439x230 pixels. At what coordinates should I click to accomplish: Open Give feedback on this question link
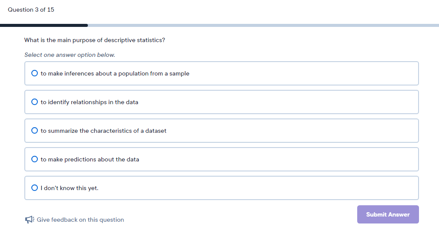pos(80,220)
